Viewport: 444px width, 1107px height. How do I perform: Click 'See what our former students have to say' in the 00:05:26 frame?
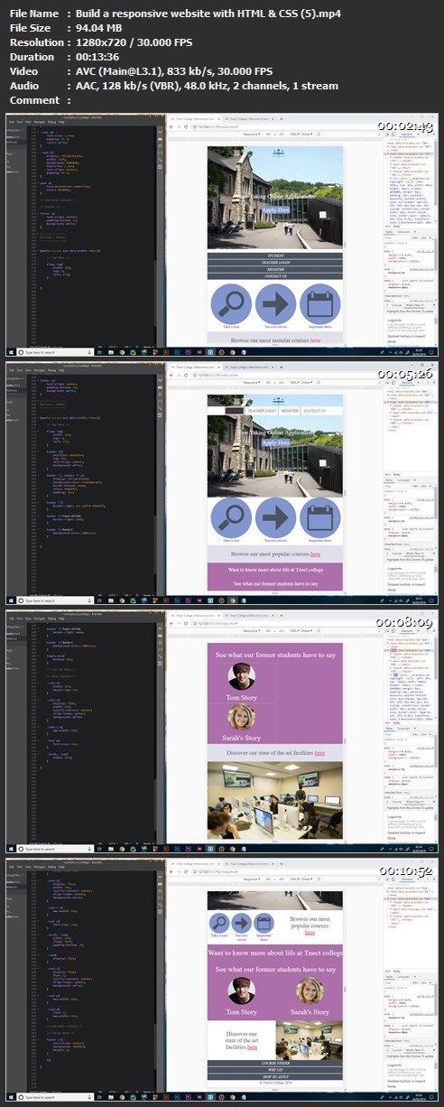click(275, 584)
